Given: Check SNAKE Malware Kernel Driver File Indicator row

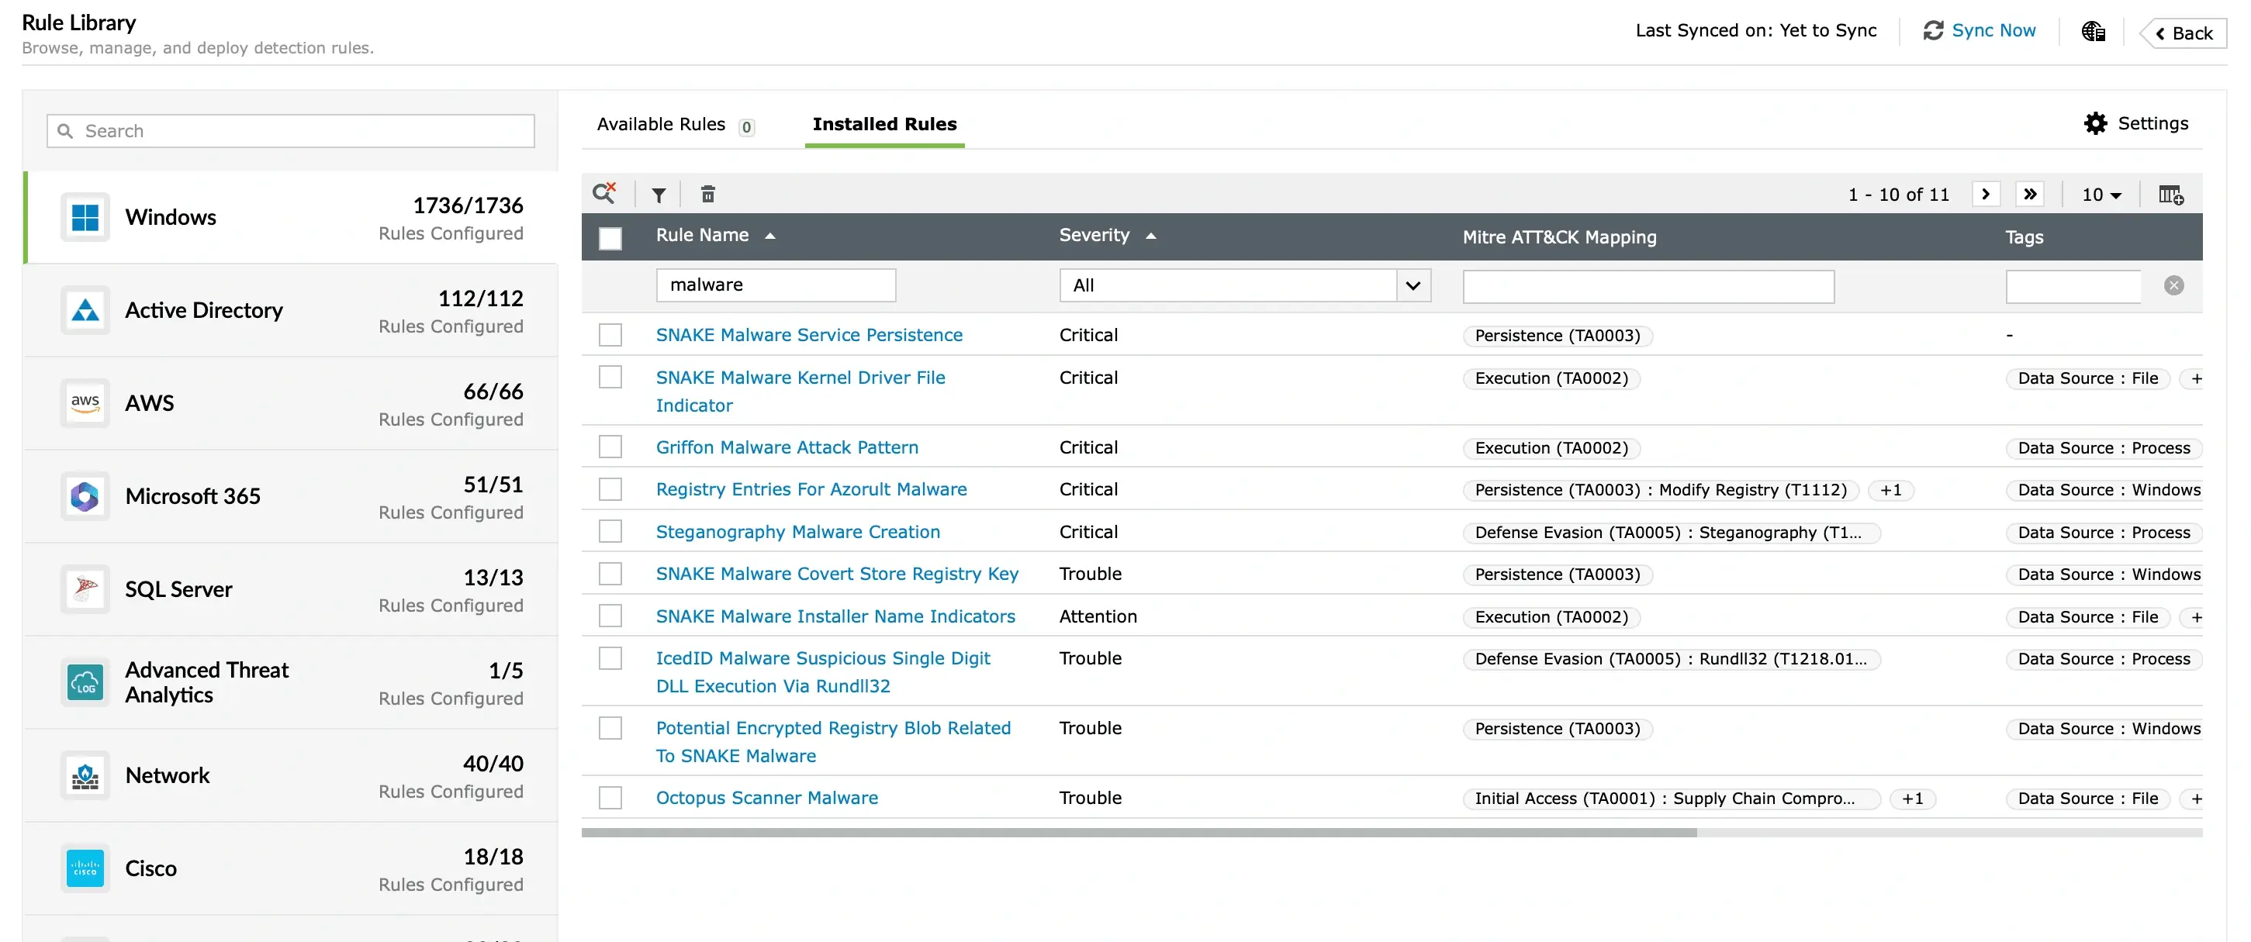Looking at the screenshot, I should [610, 377].
